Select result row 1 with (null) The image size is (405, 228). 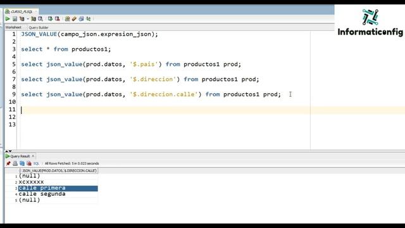[58, 176]
